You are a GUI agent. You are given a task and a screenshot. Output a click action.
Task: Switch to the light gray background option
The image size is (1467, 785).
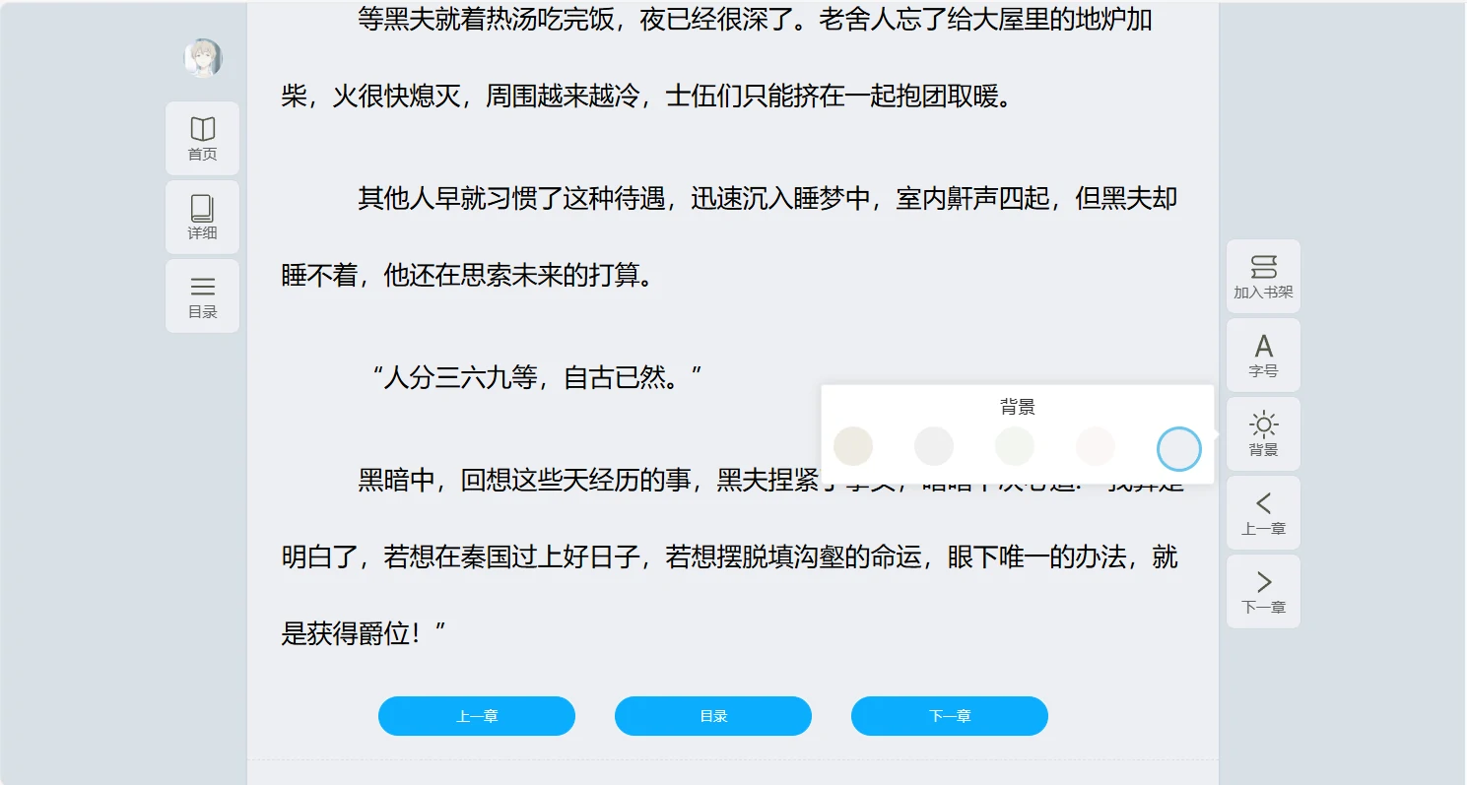pos(933,446)
